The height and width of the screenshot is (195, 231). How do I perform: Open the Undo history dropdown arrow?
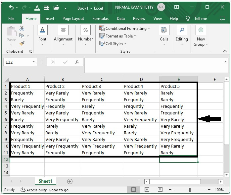click(x=17, y=7)
